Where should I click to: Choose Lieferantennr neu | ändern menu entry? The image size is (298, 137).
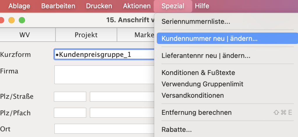pos(206,55)
